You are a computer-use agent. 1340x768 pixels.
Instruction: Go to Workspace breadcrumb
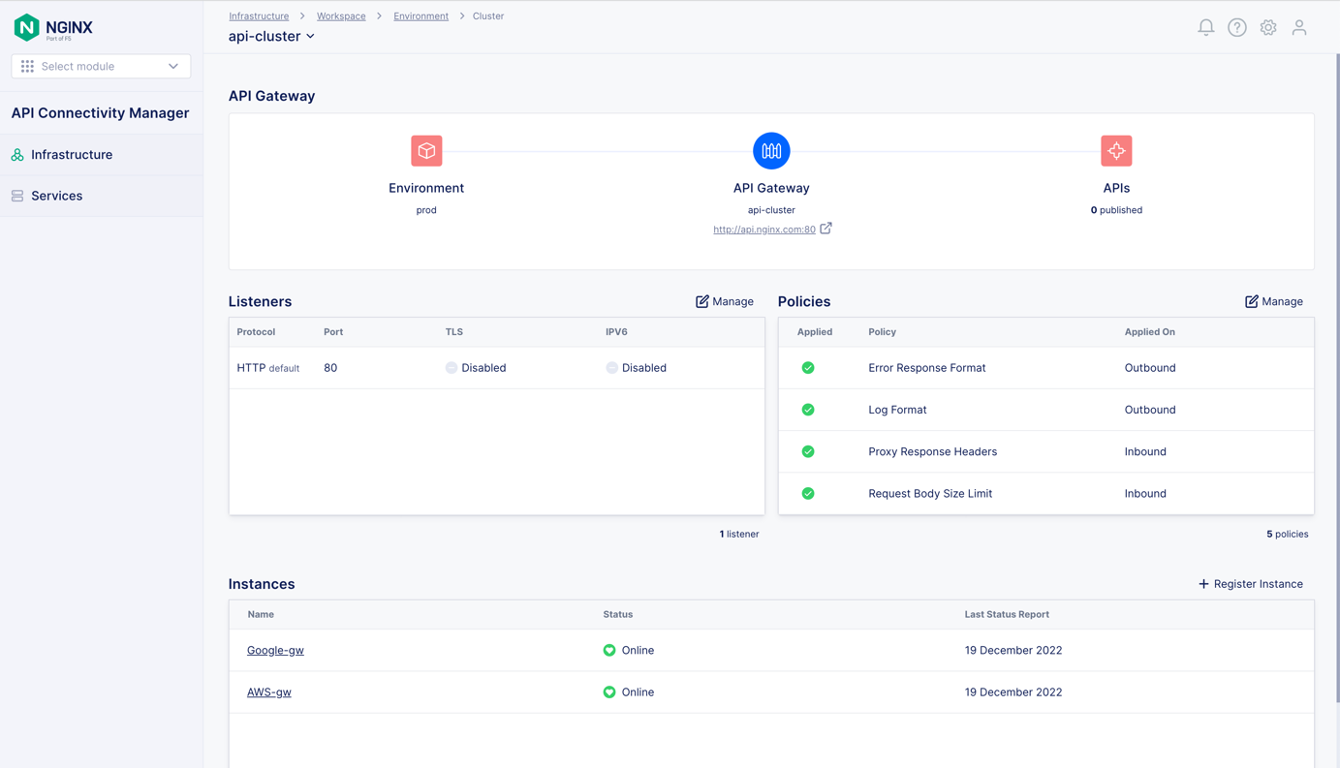[341, 16]
